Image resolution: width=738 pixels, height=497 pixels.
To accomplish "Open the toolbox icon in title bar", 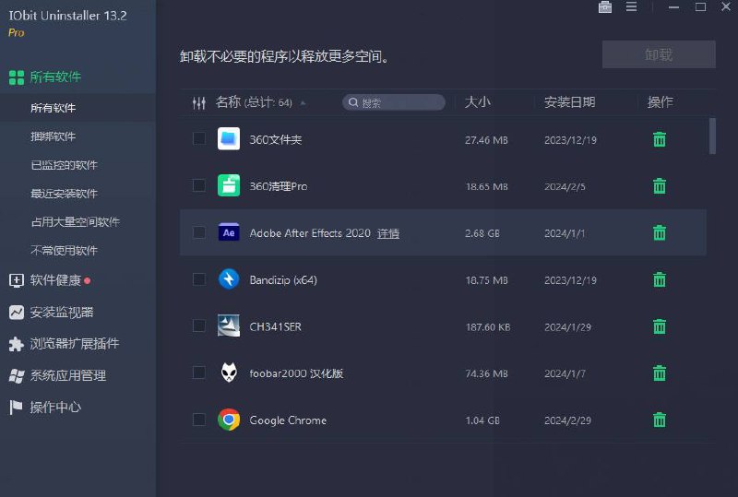I will [x=605, y=7].
